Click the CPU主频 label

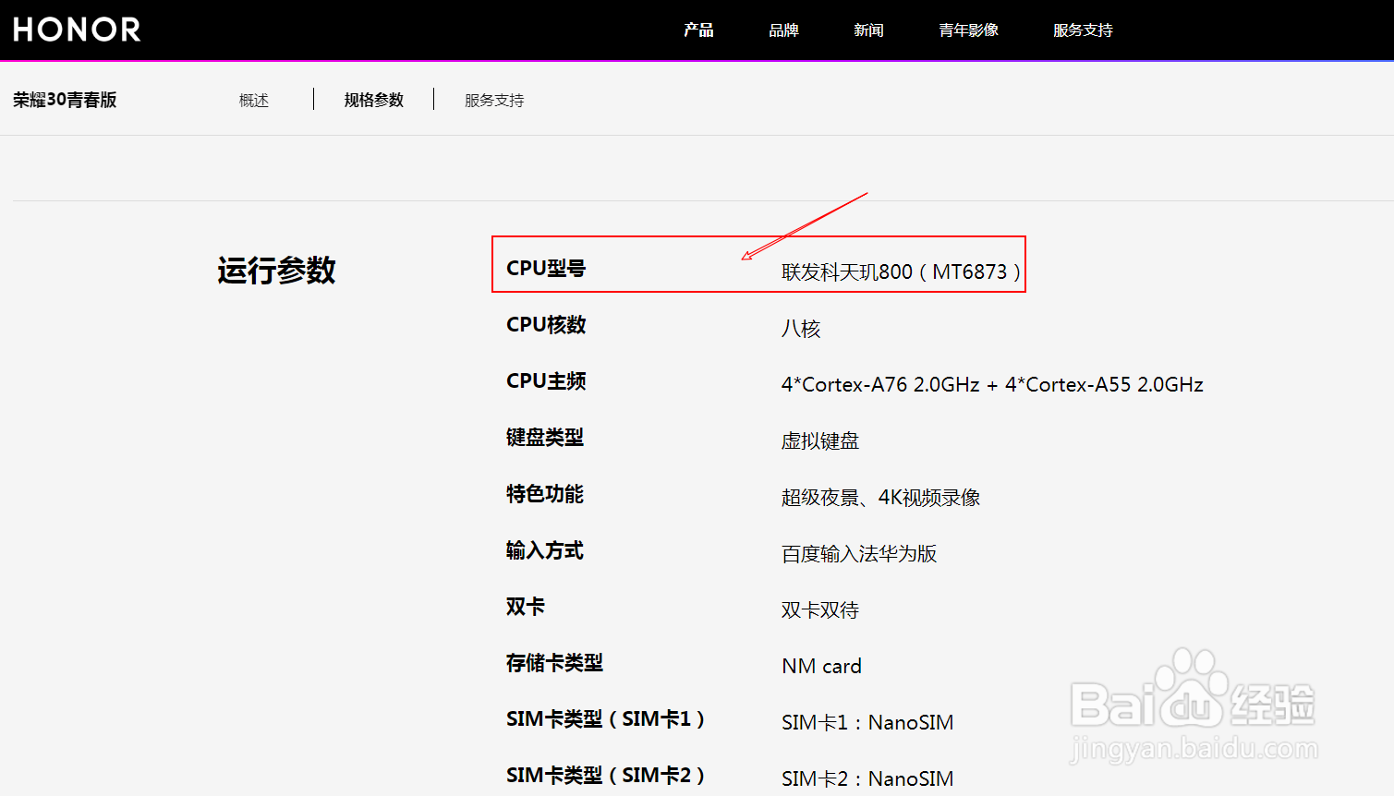pos(546,381)
